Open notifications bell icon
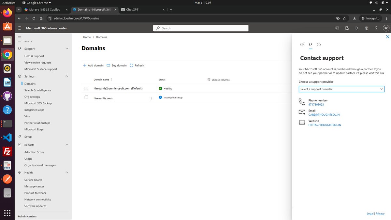This screenshot has width=391, height=220. [x=357, y=28]
